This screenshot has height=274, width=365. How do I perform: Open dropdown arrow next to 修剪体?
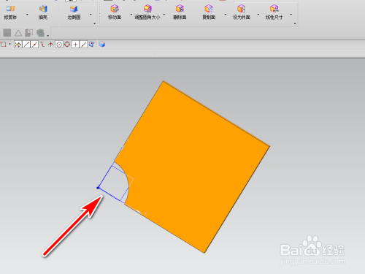(27, 15)
